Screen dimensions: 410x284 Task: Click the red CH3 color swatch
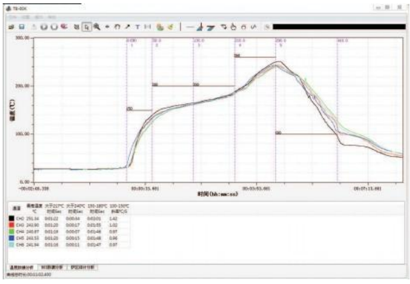(x=11, y=225)
